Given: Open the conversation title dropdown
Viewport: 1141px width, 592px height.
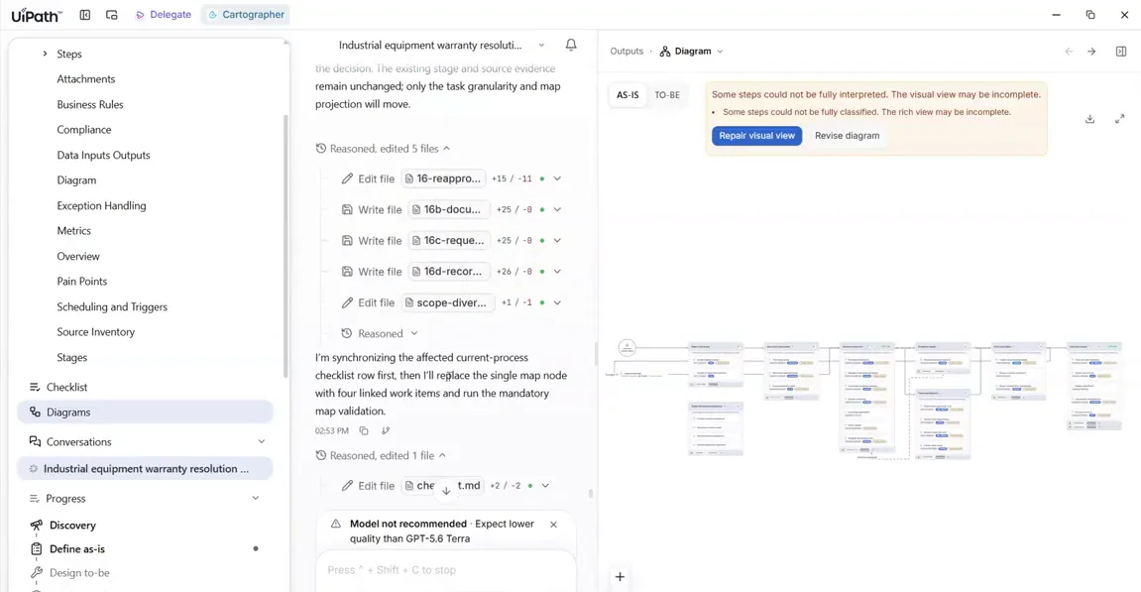Looking at the screenshot, I should pos(541,46).
